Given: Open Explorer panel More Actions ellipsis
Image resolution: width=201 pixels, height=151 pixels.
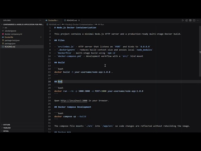Looking at the screenshot, I should pos(40,20).
